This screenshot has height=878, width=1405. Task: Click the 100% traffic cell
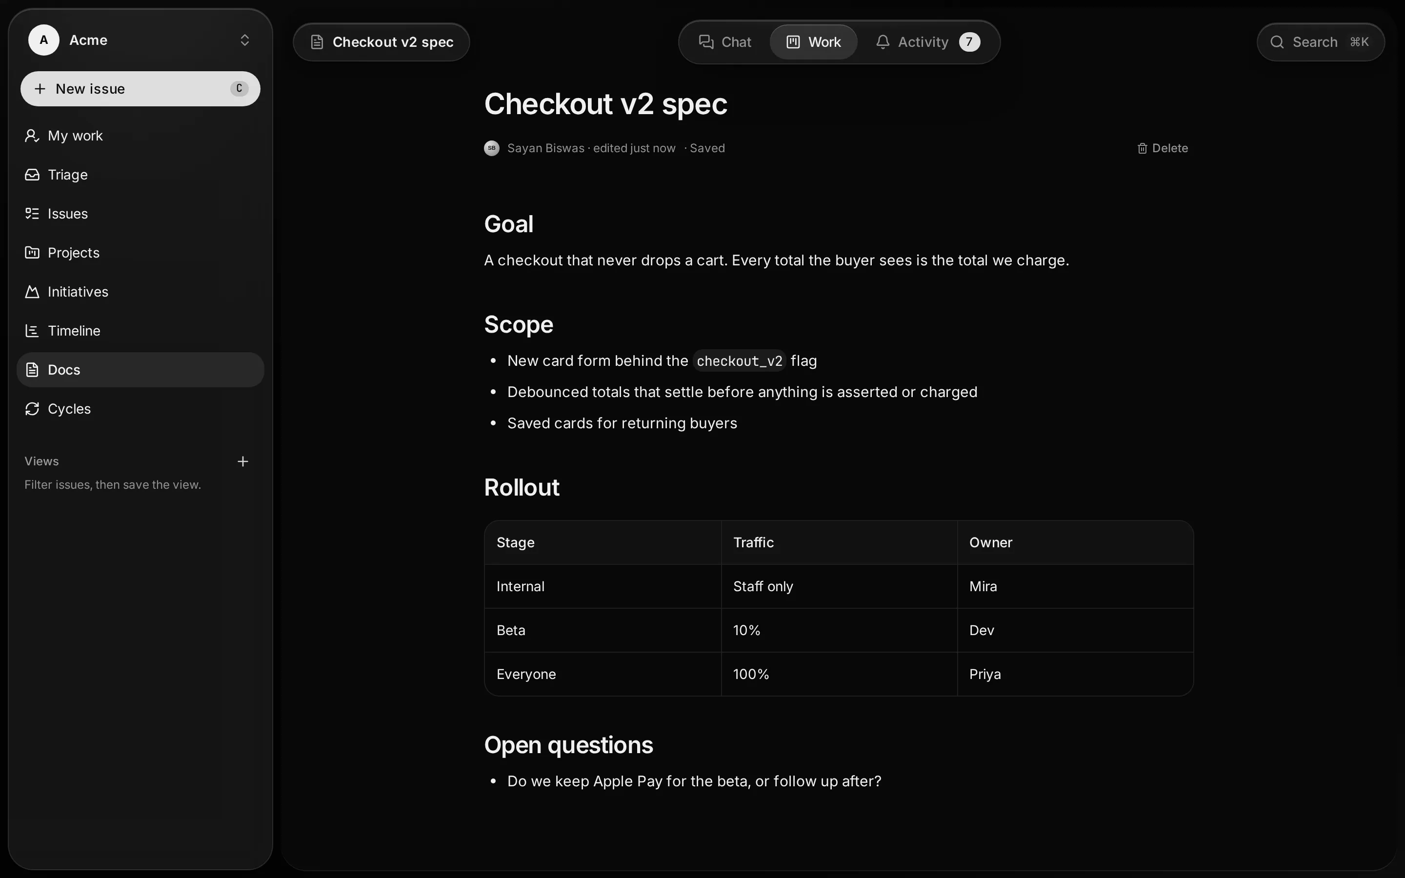pos(839,674)
